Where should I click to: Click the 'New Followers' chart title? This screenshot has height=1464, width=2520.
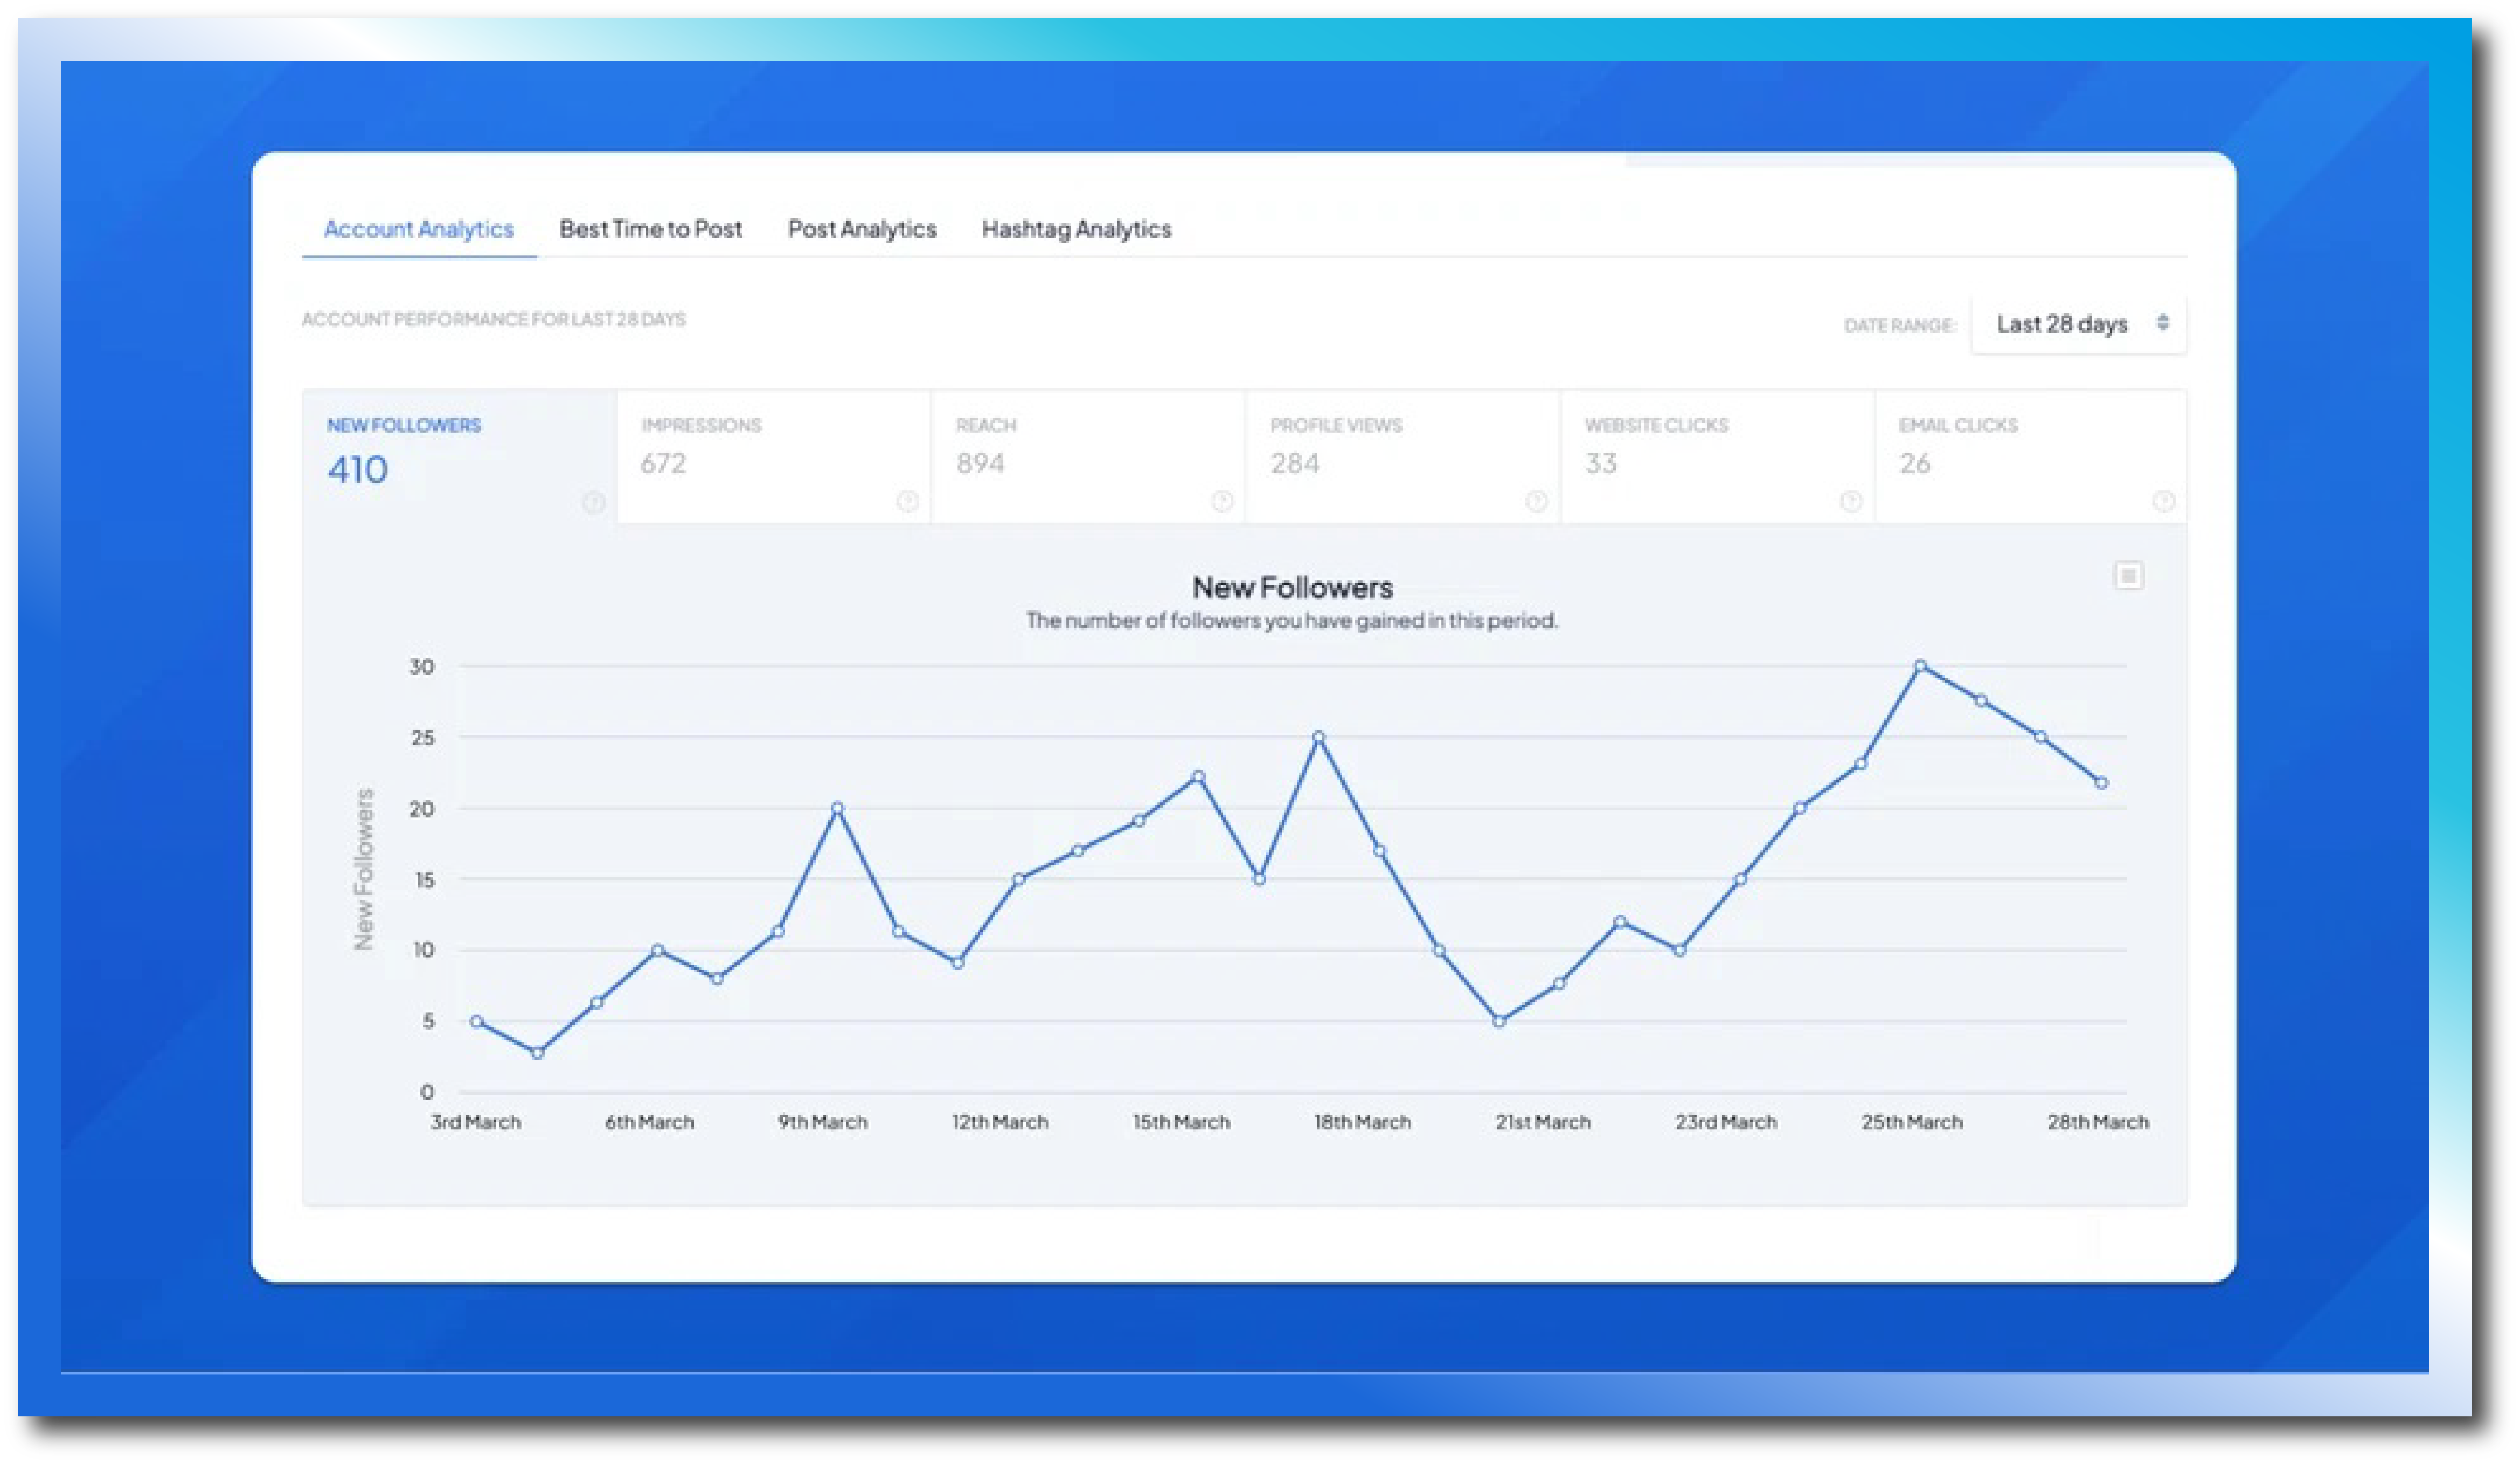(1292, 587)
